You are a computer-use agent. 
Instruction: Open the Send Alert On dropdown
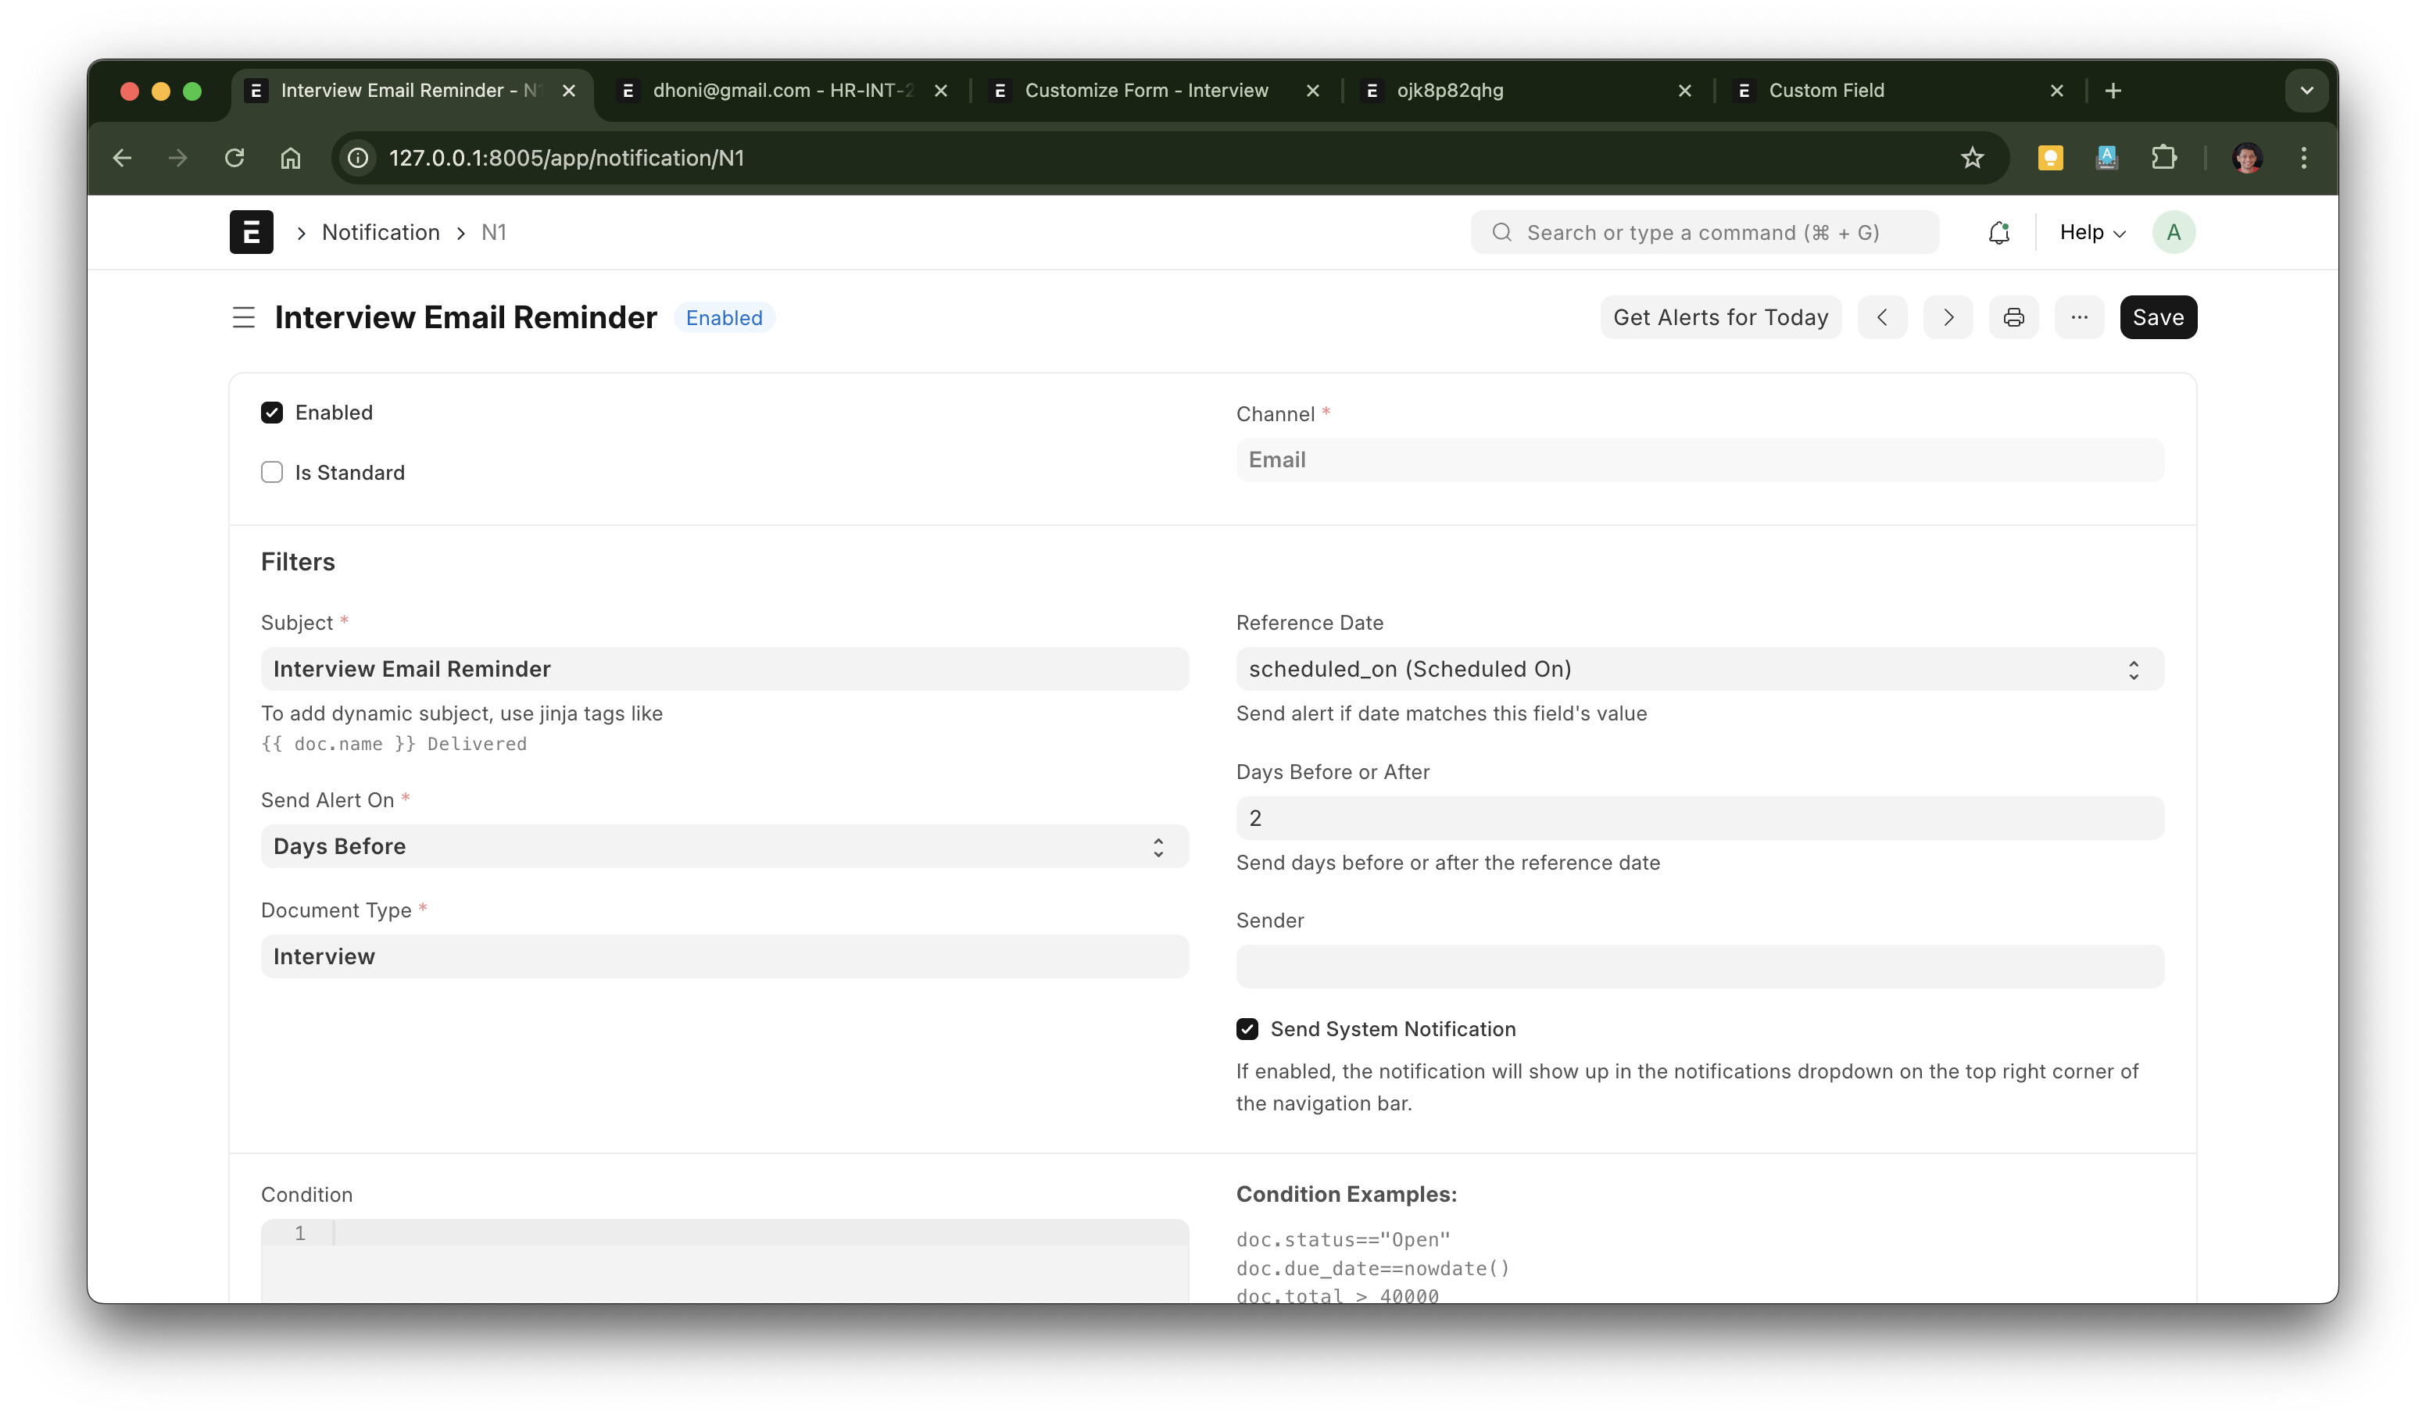pos(724,846)
